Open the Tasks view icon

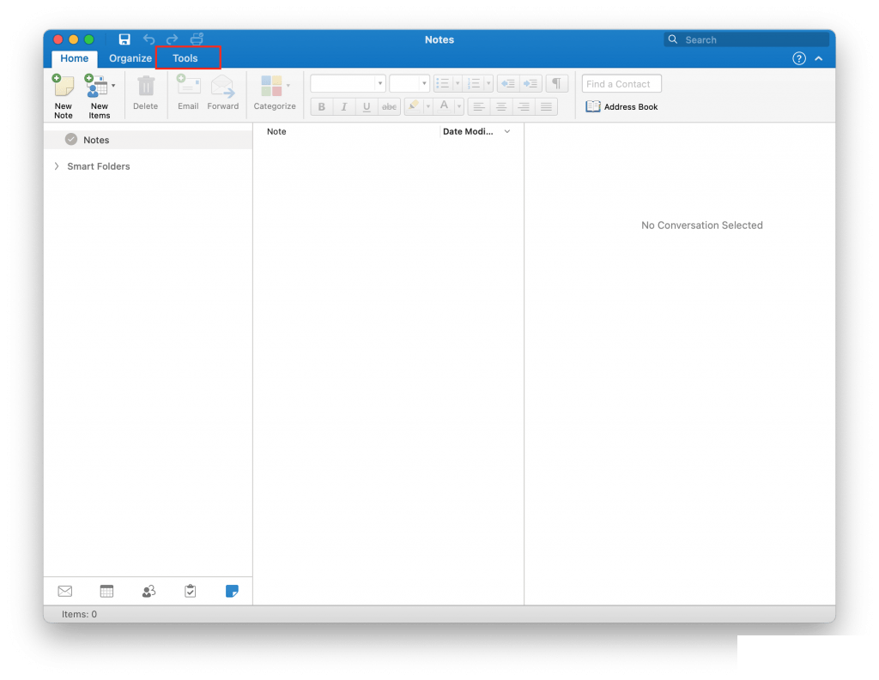pos(190,591)
